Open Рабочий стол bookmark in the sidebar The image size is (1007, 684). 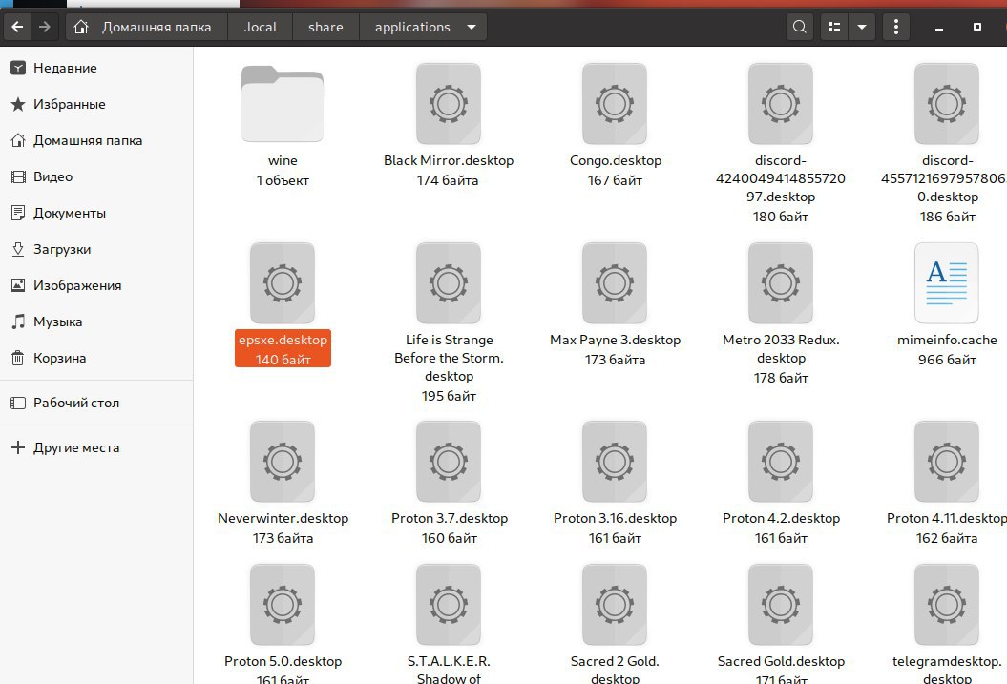click(96, 403)
